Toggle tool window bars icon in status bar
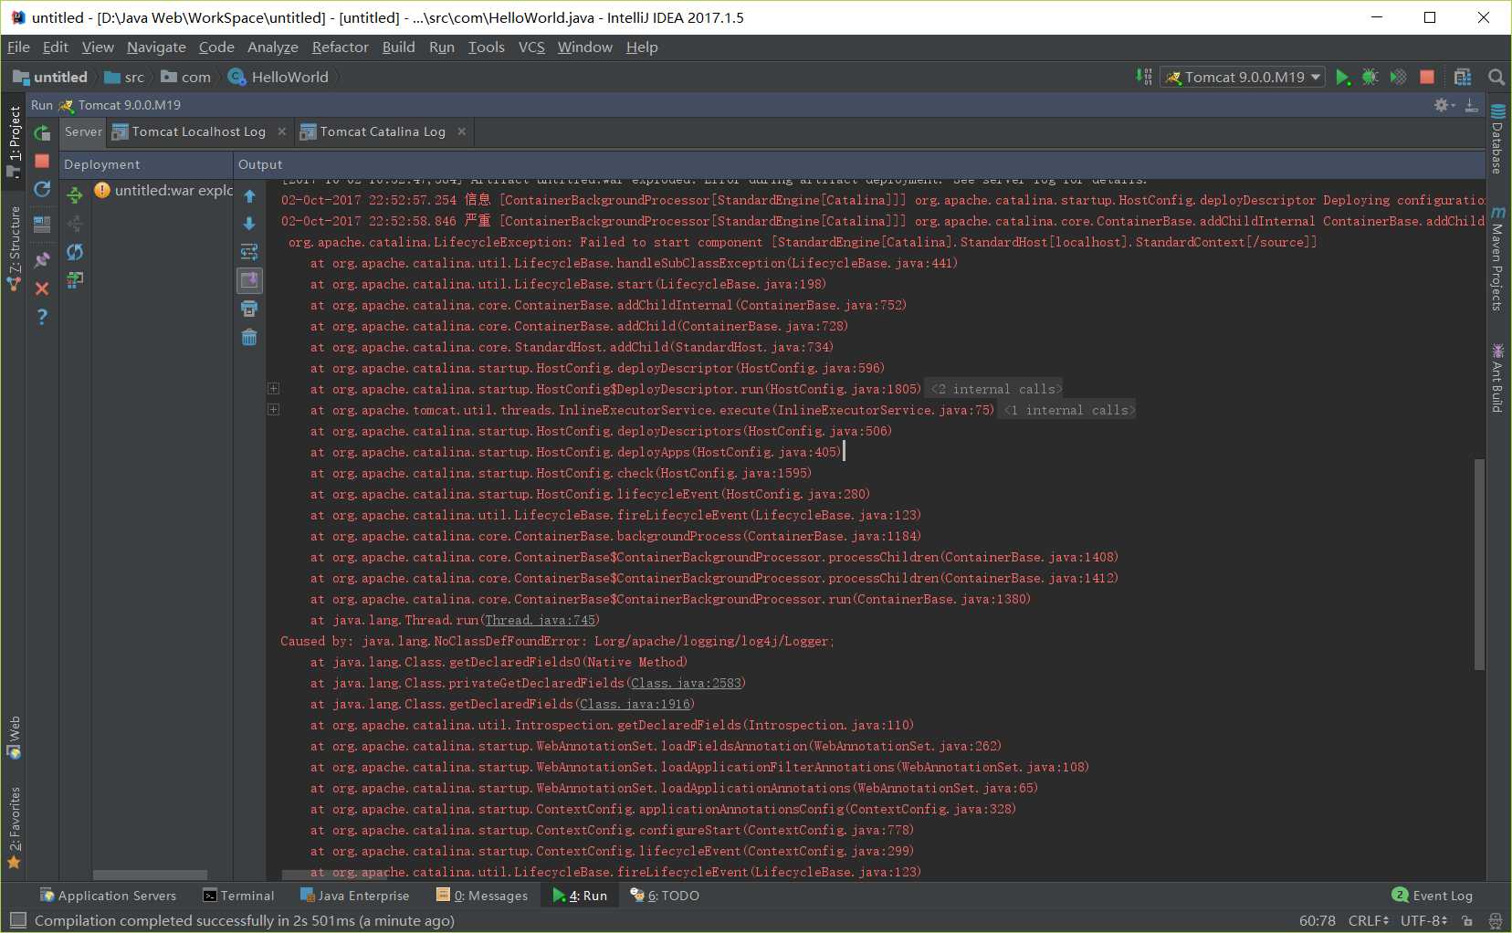 (18, 920)
